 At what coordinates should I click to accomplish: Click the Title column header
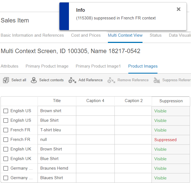click(57, 101)
